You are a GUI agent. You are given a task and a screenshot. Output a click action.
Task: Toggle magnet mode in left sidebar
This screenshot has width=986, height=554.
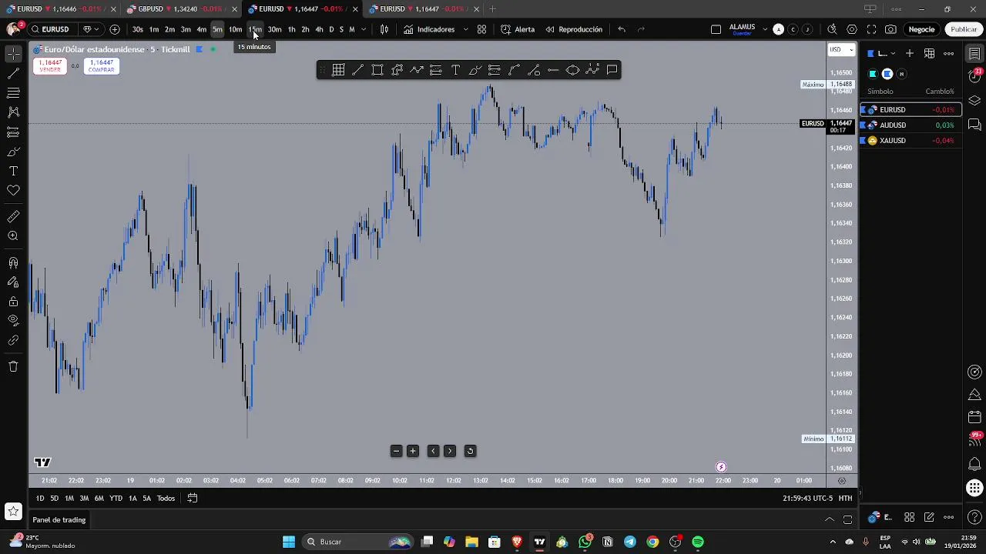coord(13,263)
